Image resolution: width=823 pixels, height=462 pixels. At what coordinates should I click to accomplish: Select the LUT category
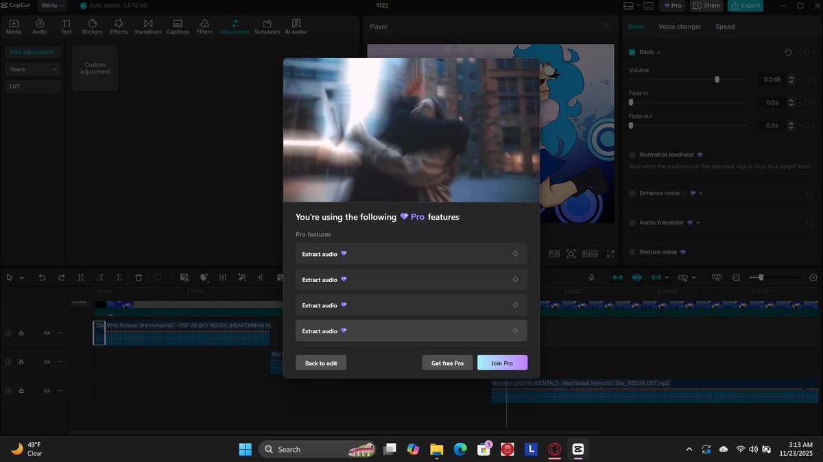point(33,86)
